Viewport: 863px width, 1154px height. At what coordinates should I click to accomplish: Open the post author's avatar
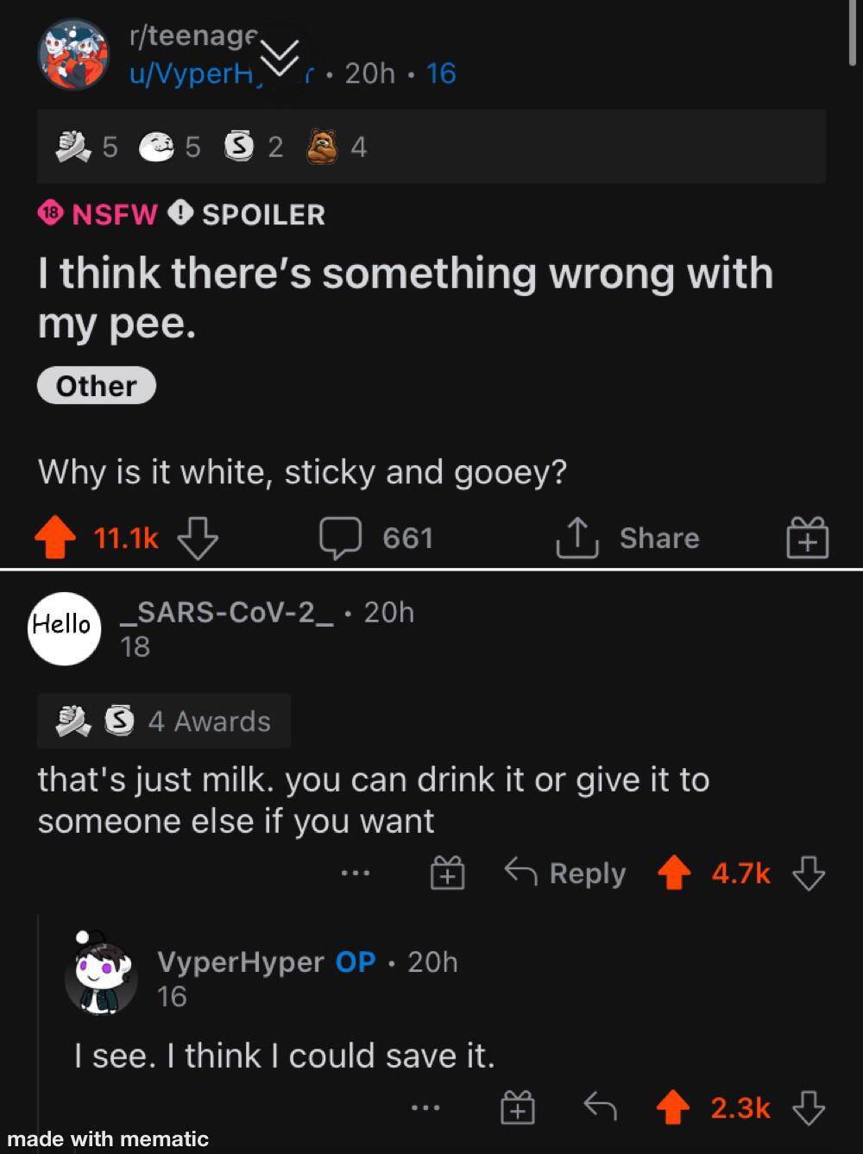(72, 54)
